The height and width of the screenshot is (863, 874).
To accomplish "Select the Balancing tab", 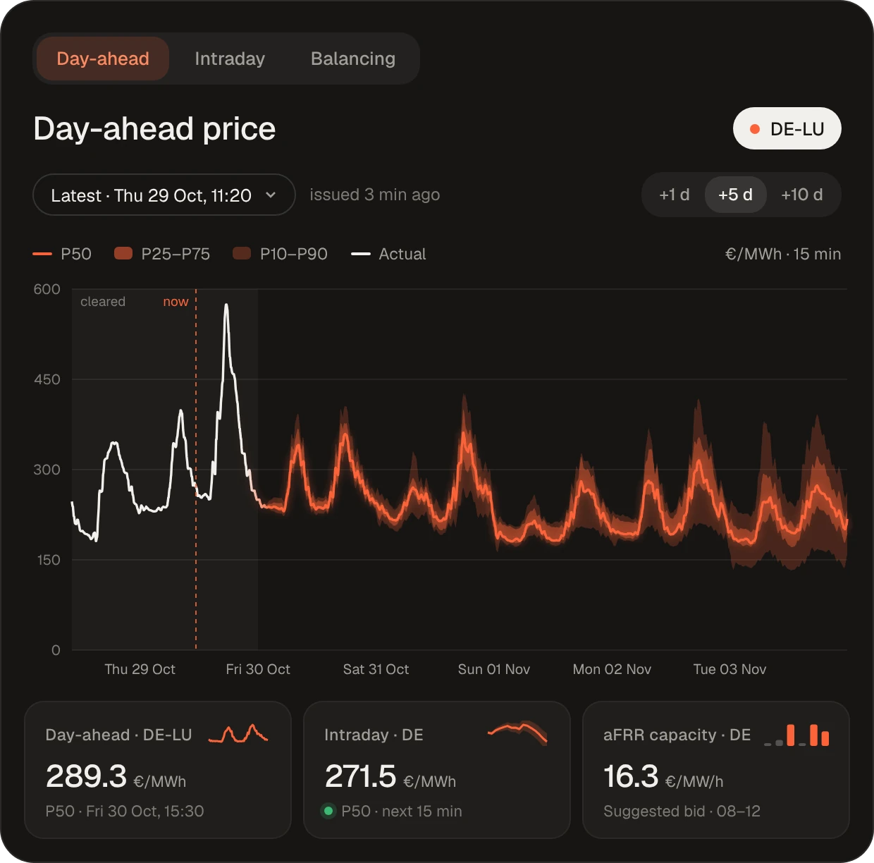I will point(353,59).
